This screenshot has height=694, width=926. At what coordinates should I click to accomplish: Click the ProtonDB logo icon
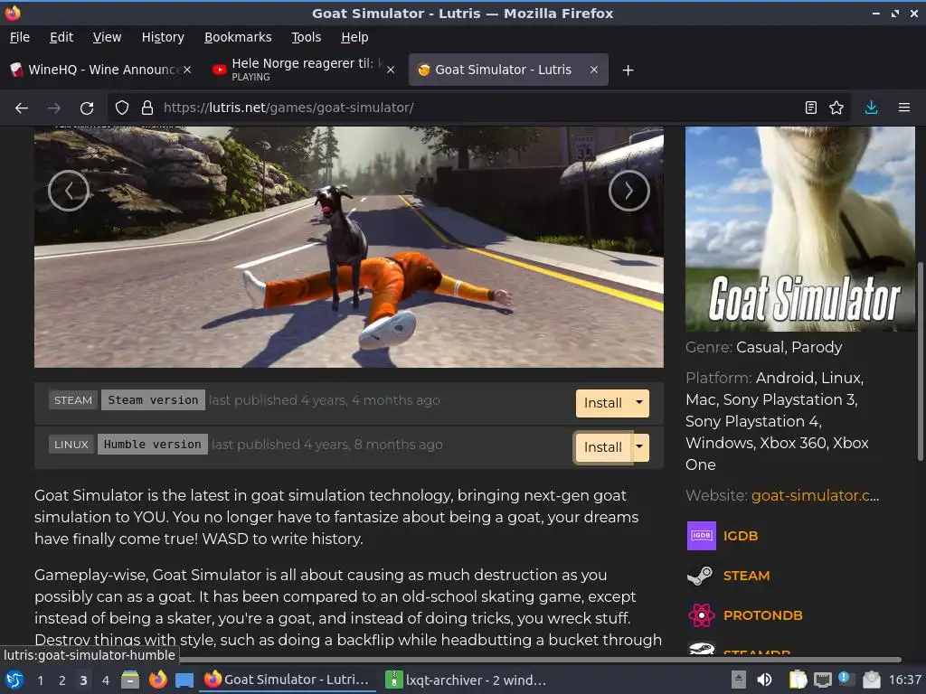pos(701,615)
